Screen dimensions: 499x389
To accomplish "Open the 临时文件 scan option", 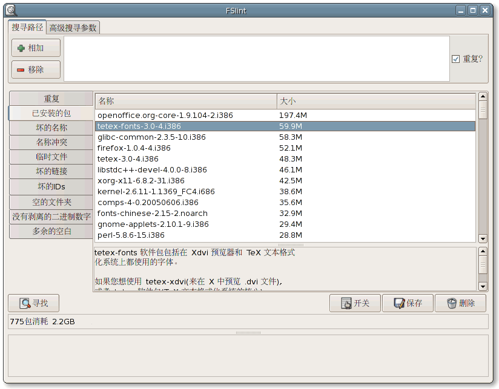I will 50,157.
